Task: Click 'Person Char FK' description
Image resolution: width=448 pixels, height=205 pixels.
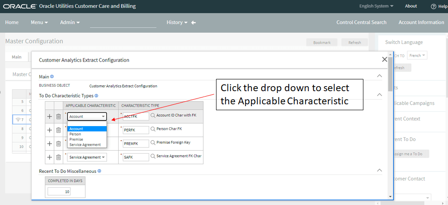Action: (x=169, y=129)
